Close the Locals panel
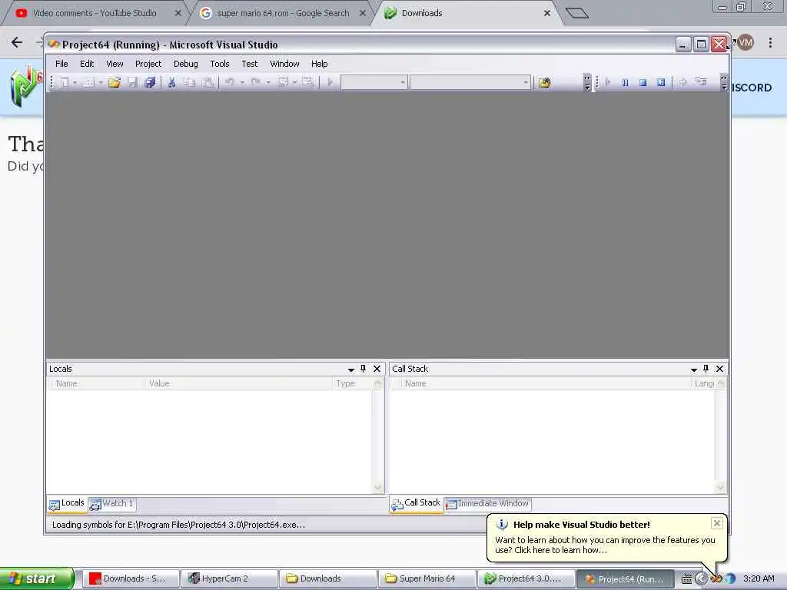Viewport: 787px width, 590px height. [377, 369]
